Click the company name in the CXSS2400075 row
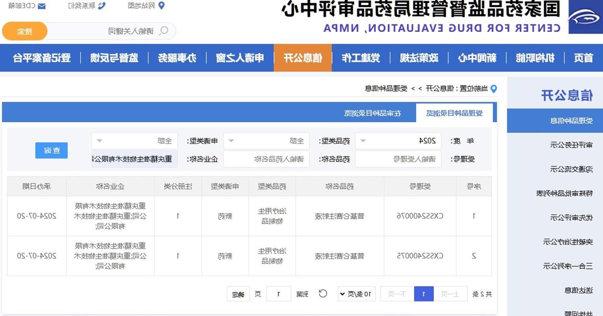The width and height of the screenshot is (603, 316). (110, 256)
